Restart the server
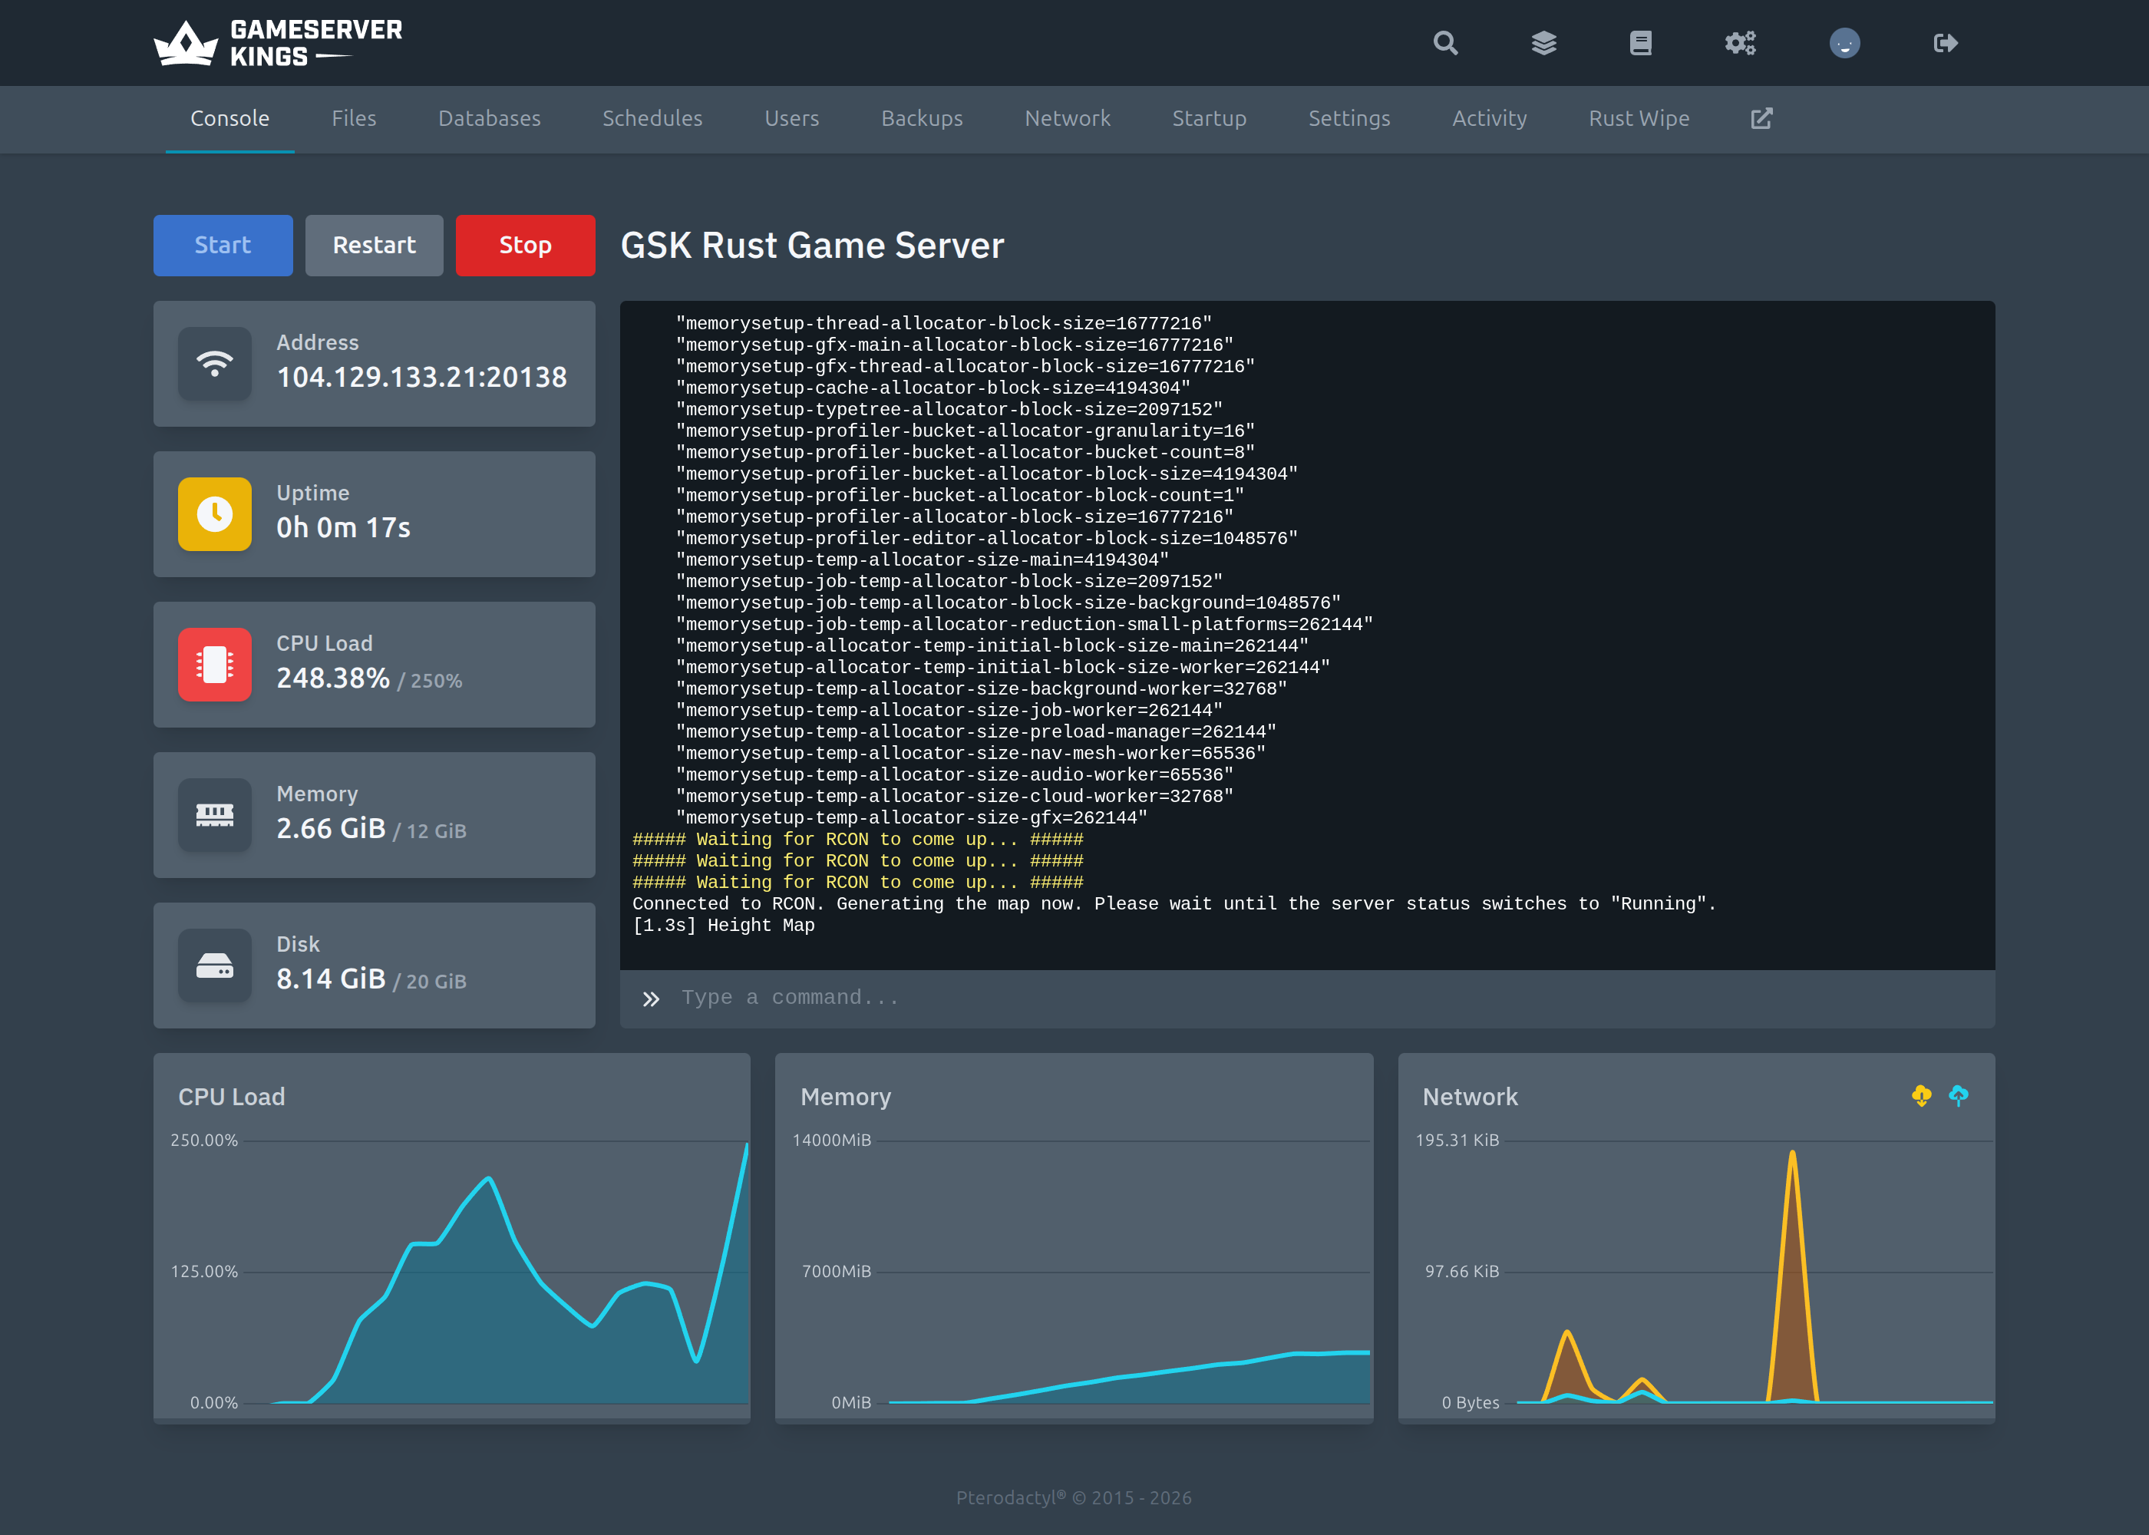This screenshot has height=1535, width=2149. pos(375,245)
